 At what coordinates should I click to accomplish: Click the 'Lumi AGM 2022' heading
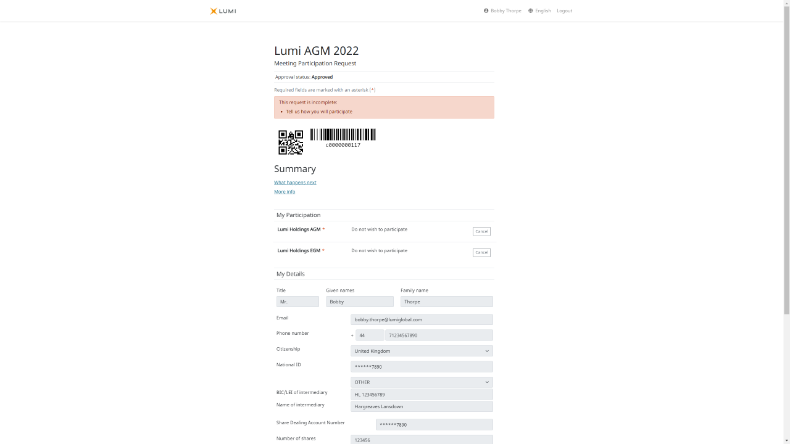pos(317,51)
